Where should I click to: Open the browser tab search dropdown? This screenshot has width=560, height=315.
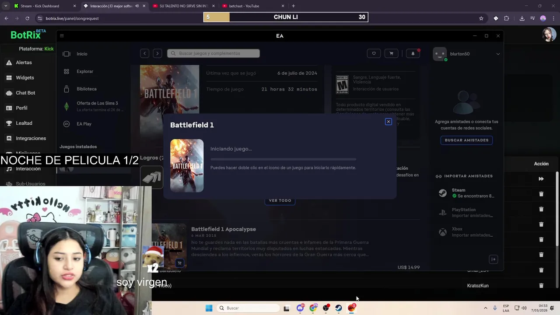coord(6,6)
